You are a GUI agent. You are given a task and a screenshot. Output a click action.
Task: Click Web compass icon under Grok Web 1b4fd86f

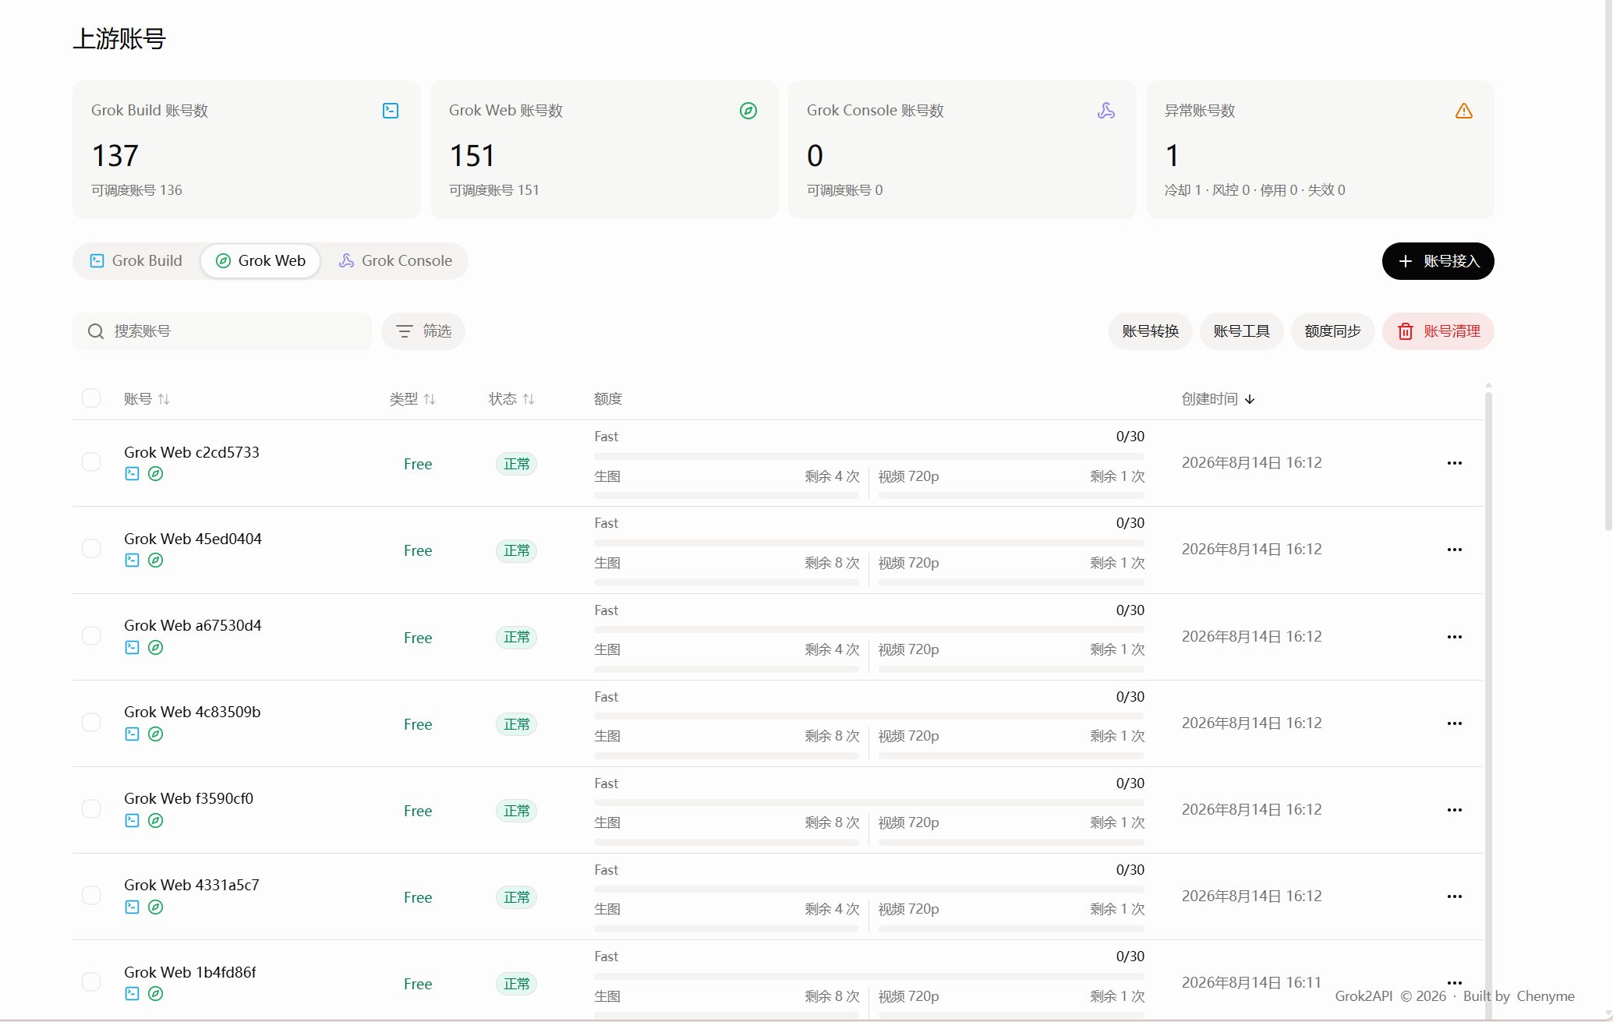point(156,994)
